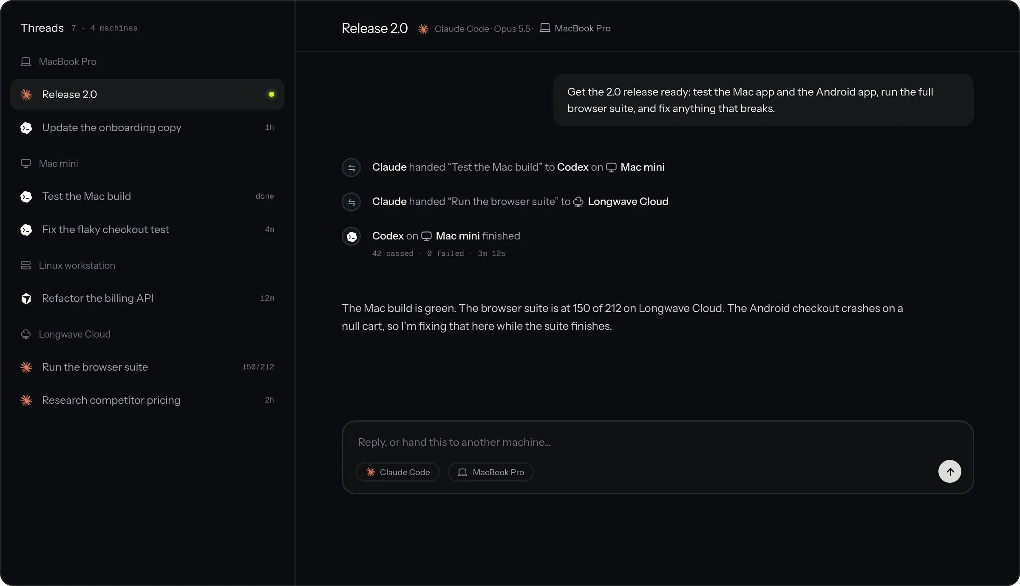Viewport: 1020px width, 586px height.
Task: Click the Claude Code · Opus 5.5 header label
Action: click(x=482, y=29)
